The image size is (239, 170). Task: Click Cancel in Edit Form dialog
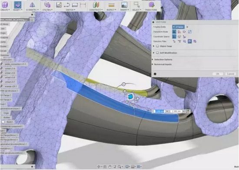click(x=230, y=74)
